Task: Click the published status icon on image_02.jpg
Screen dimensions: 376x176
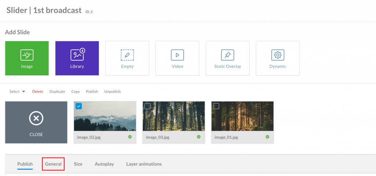Action: tap(130, 137)
